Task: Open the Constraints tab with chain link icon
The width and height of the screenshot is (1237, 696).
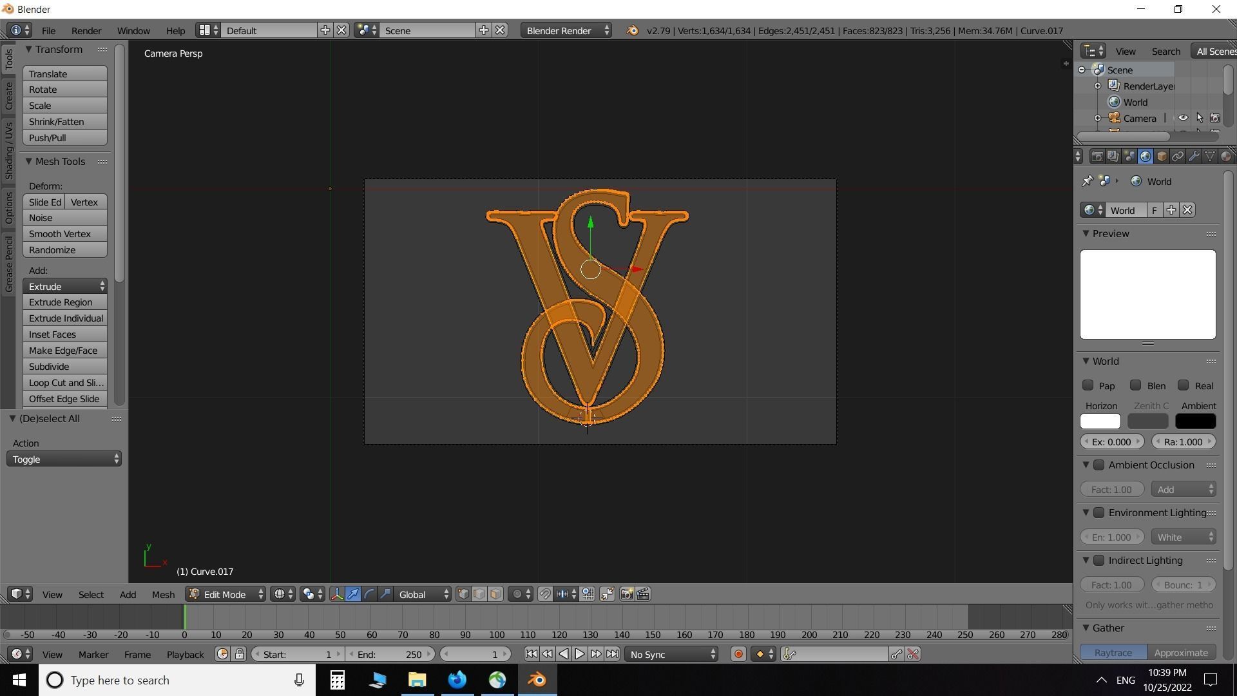Action: (1178, 156)
